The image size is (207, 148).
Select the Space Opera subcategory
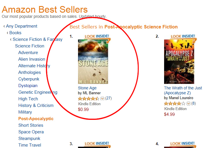click(31, 132)
